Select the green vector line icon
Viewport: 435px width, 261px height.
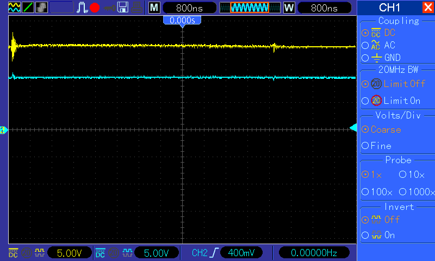[28, 8]
